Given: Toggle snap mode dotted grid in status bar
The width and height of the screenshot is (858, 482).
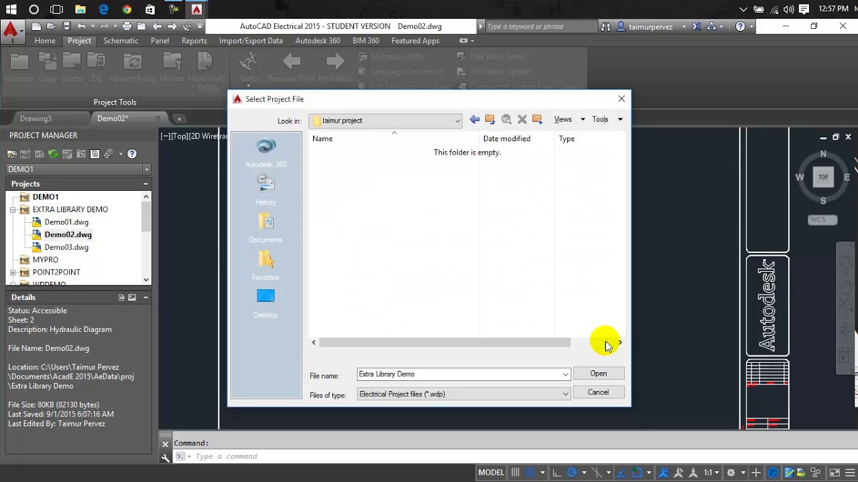Looking at the screenshot, I should pos(530,473).
